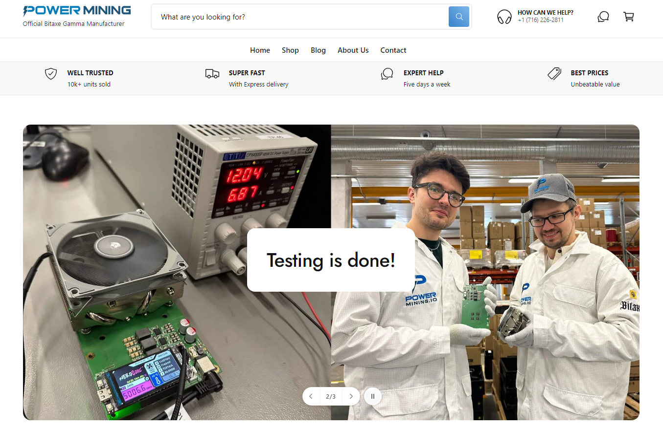The image size is (663, 430).
Task: Click the 'SUPER FAST' heading
Action: (247, 73)
